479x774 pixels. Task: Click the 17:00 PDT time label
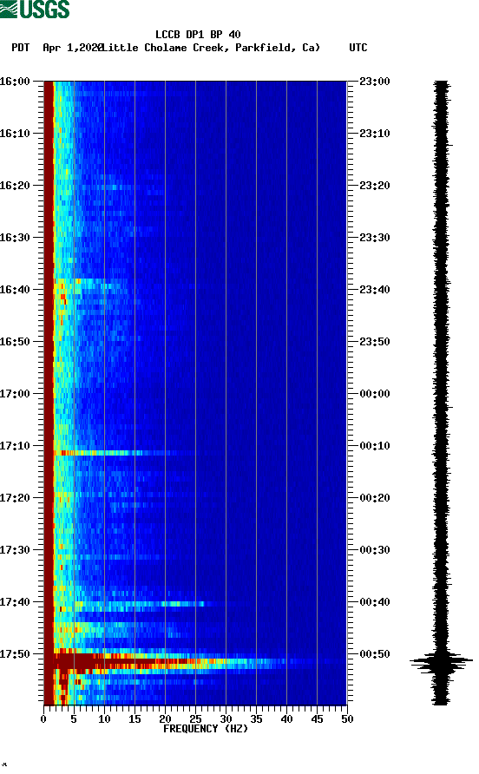click(x=15, y=394)
